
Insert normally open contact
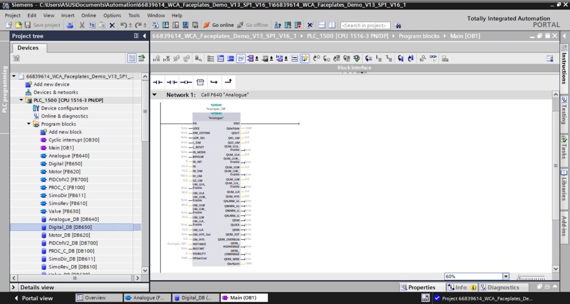(x=158, y=82)
